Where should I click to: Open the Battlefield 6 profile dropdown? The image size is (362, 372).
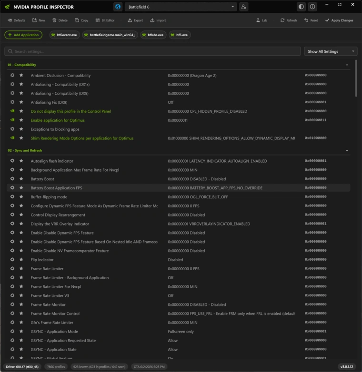(181, 7)
